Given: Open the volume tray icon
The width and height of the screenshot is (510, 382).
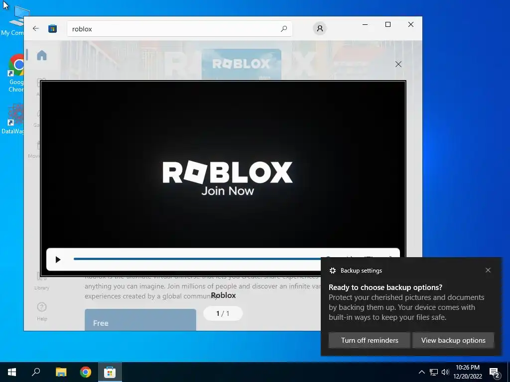Looking at the screenshot, I should tap(445, 372).
